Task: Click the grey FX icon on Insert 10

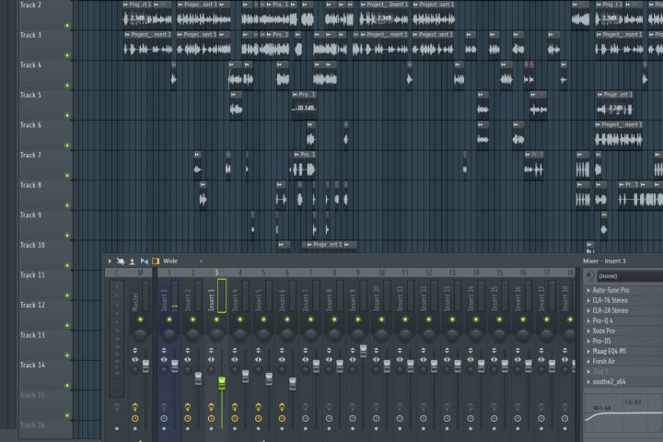Action: click(377, 407)
